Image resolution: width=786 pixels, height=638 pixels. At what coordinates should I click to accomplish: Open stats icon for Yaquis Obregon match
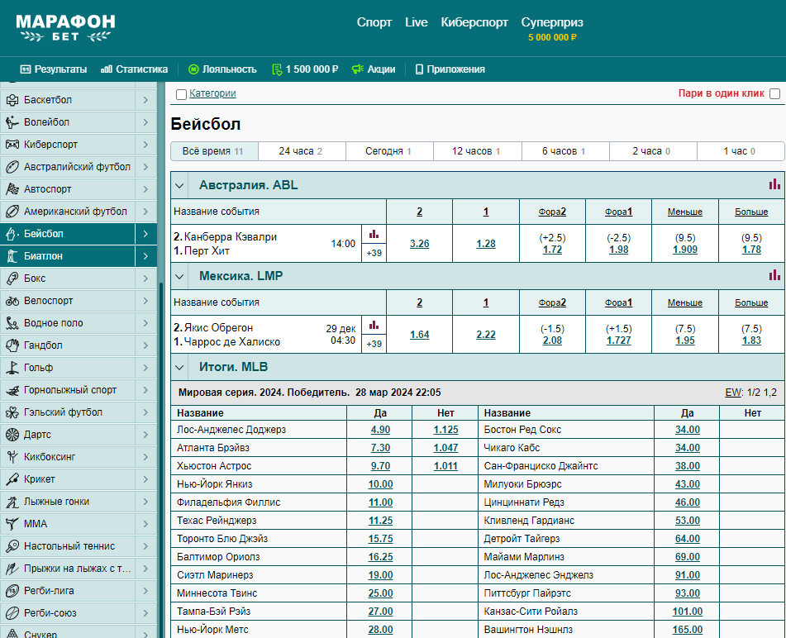[x=374, y=326]
